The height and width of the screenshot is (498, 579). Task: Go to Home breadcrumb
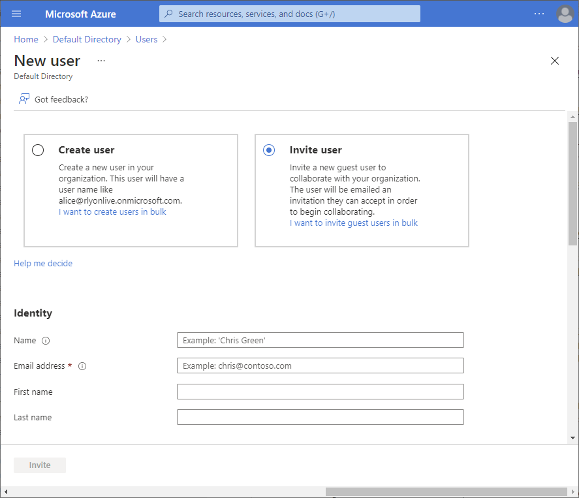click(x=26, y=40)
